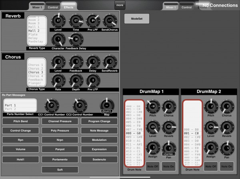Screen dimensions: 240x179
Task: Click DrumMap 2 Level knob
Action: point(211,127)
